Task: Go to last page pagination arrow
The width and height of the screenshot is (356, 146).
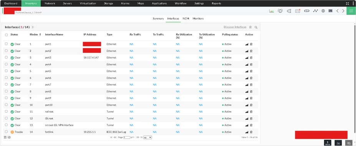Action: click(x=141, y=137)
